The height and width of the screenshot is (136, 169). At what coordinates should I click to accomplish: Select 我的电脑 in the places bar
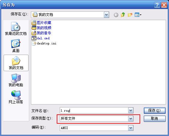pyautogui.click(x=16, y=80)
